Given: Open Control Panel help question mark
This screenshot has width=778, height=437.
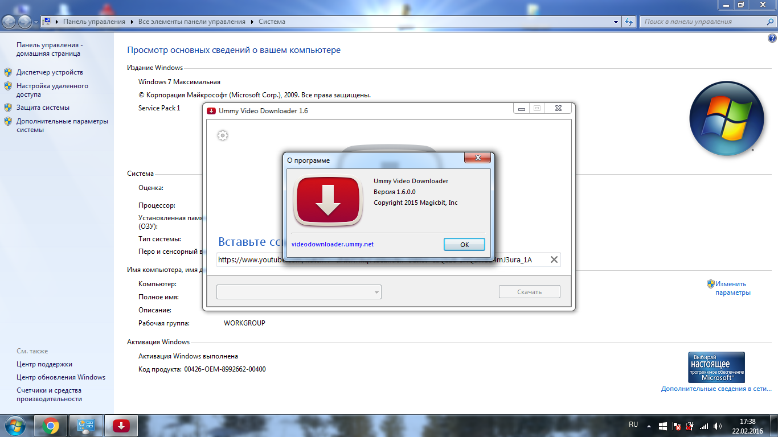Looking at the screenshot, I should [772, 38].
